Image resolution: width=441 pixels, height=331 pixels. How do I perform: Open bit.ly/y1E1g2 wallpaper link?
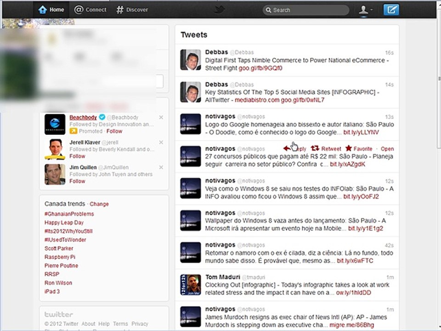pyautogui.click(x=366, y=228)
